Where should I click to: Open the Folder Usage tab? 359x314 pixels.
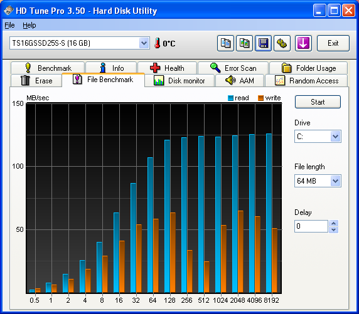[x=308, y=68]
